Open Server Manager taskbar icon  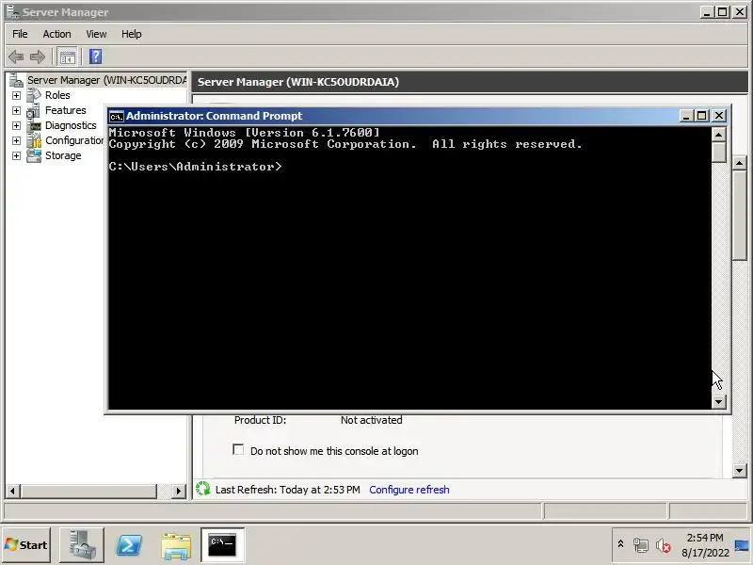(x=82, y=545)
